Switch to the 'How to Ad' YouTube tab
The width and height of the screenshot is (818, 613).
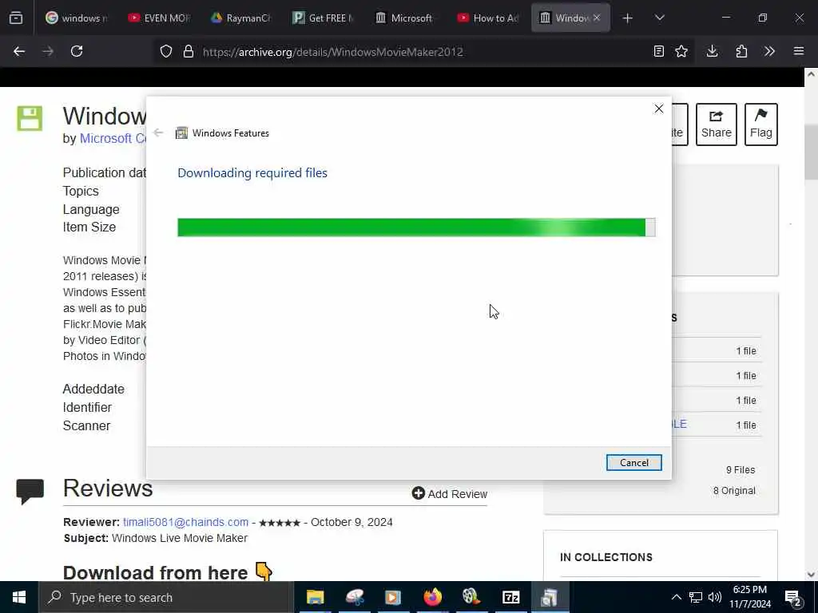(490, 18)
